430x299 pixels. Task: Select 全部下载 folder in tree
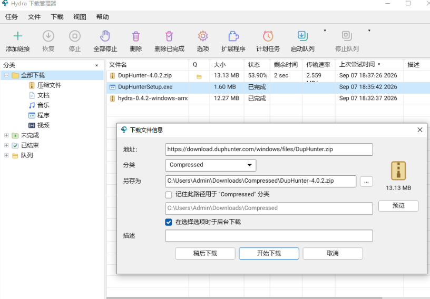pyautogui.click(x=33, y=75)
